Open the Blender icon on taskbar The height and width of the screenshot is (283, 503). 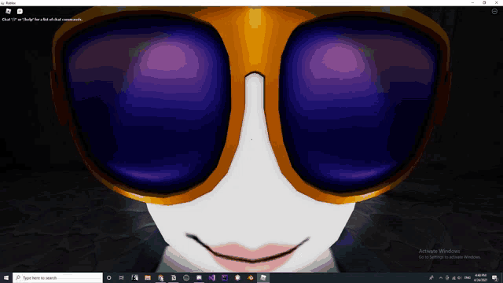click(250, 277)
